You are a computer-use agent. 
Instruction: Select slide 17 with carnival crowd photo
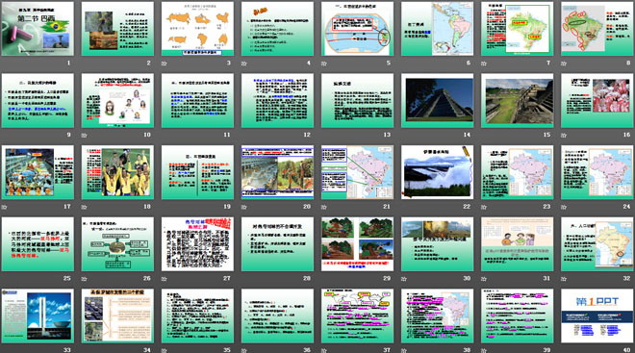pyautogui.click(x=38, y=172)
